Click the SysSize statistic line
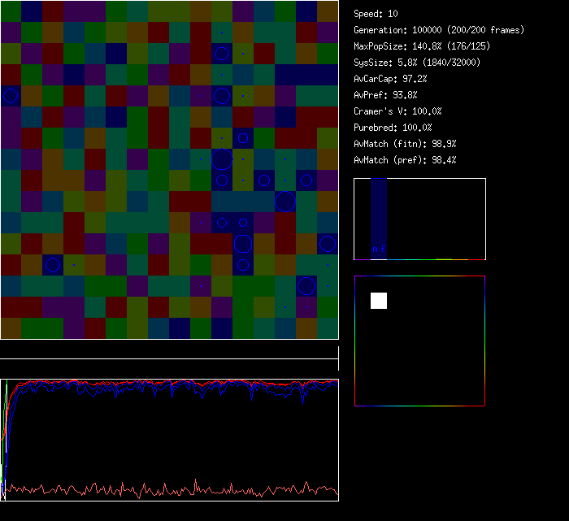The image size is (569, 521). pyautogui.click(x=417, y=63)
